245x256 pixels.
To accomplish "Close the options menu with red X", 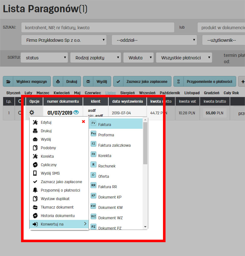I will click(83, 122).
